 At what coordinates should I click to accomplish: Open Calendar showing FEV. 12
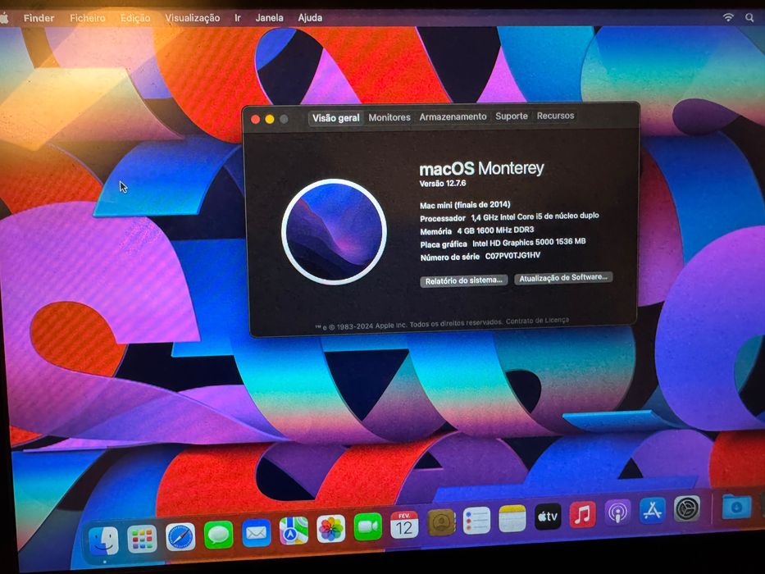[x=404, y=525]
